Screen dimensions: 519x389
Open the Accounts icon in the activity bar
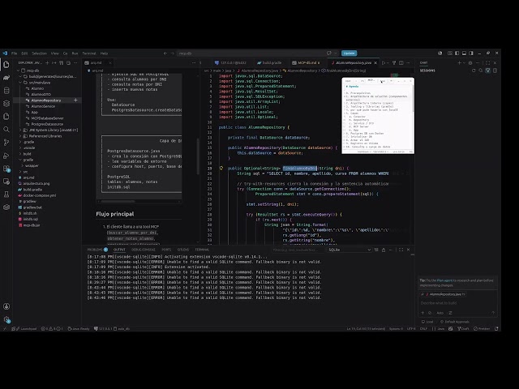[x=6, y=306]
